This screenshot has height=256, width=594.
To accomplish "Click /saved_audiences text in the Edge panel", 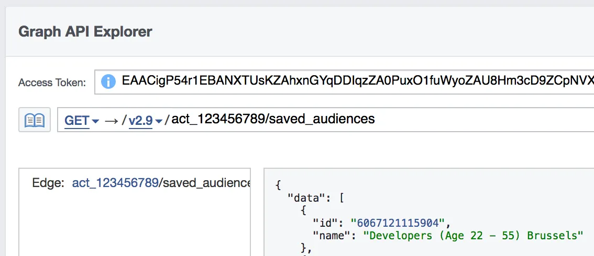I will click(x=205, y=183).
